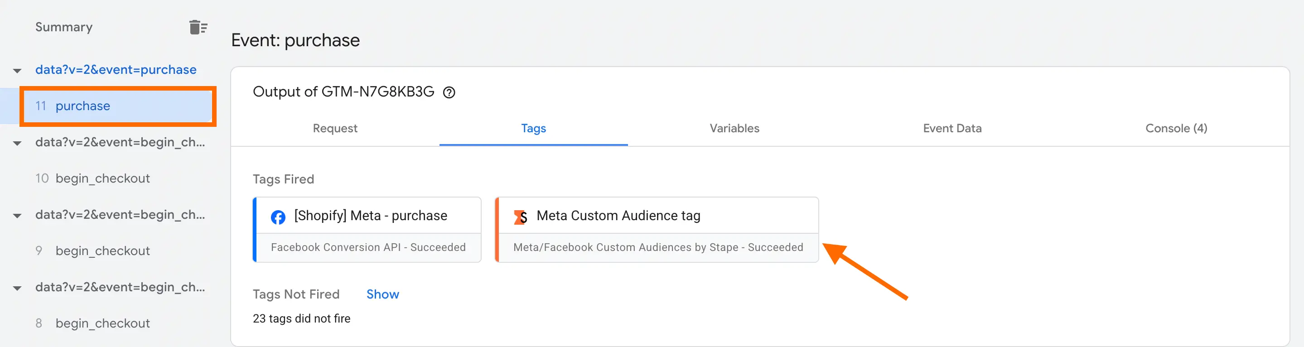The height and width of the screenshot is (347, 1304).
Task: Click the Stape icon on Custom Audience tag
Action: [521, 217]
